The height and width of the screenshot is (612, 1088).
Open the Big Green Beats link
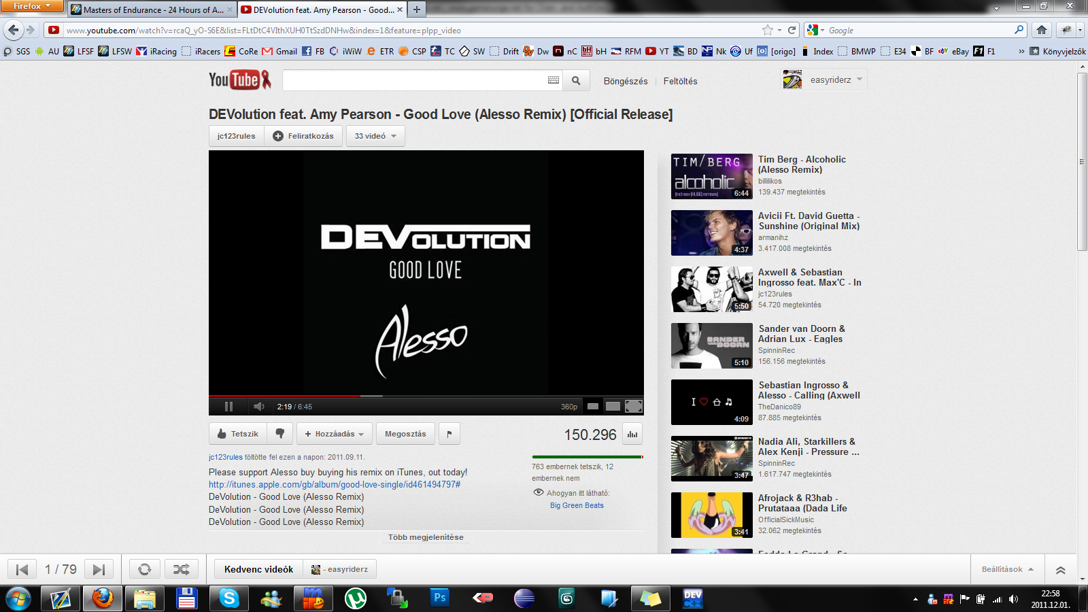click(577, 505)
